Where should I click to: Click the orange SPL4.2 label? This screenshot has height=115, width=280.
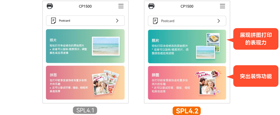click(187, 111)
